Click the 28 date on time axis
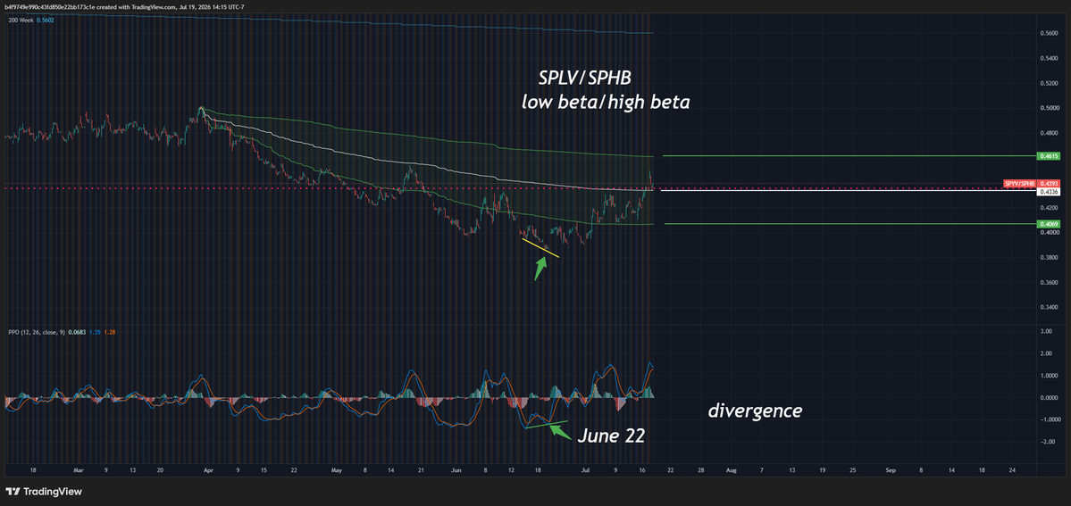The width and height of the screenshot is (1071, 506). pos(701,469)
